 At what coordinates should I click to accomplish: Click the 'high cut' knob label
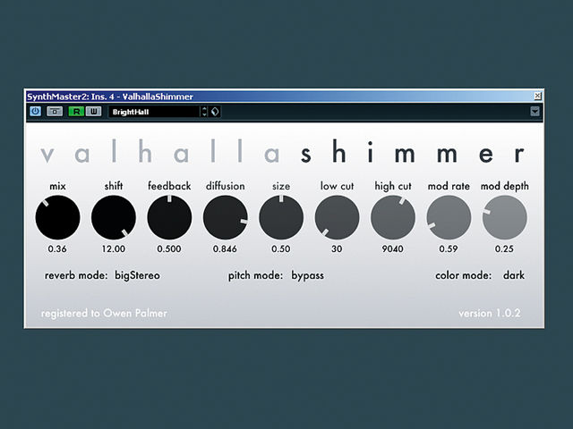[x=393, y=187]
